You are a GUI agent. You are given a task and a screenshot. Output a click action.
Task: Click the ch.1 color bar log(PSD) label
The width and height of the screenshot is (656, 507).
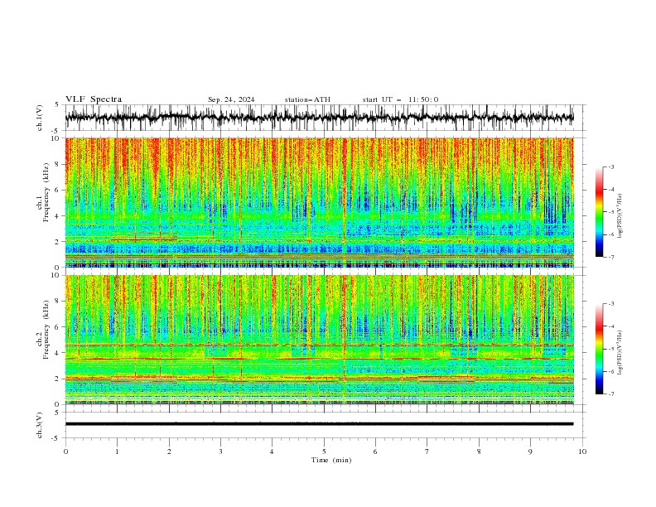[x=620, y=216]
